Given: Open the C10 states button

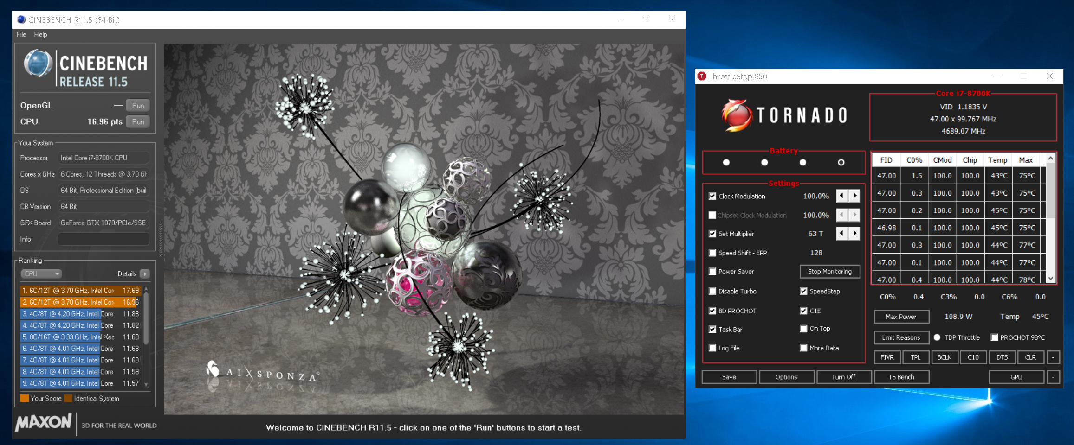Looking at the screenshot, I should pos(973,357).
